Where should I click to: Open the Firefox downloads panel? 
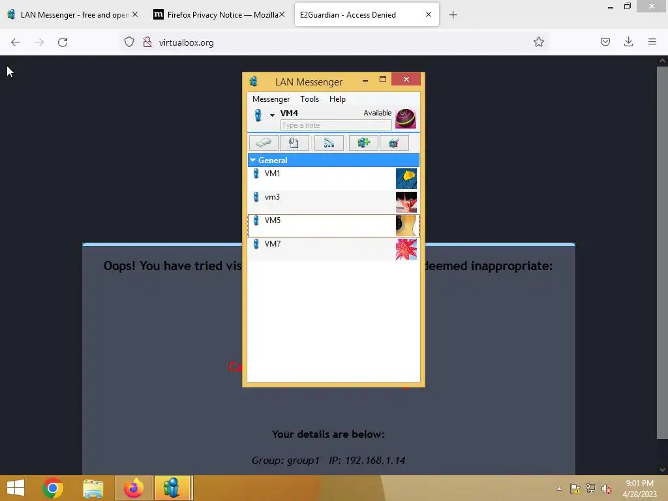point(628,42)
